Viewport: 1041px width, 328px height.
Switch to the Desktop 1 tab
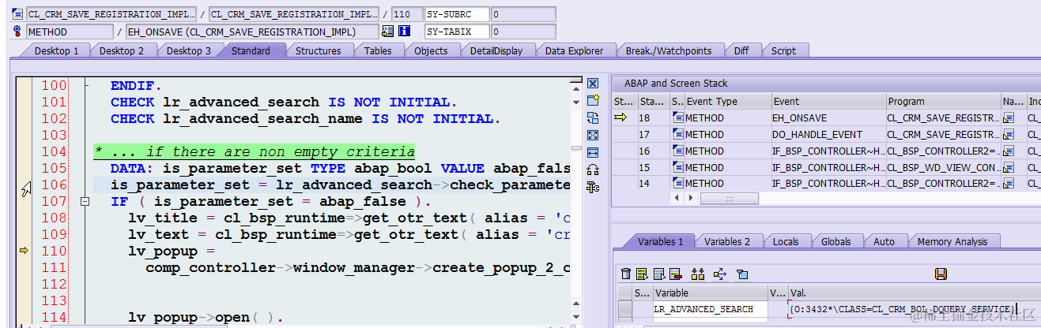point(57,50)
